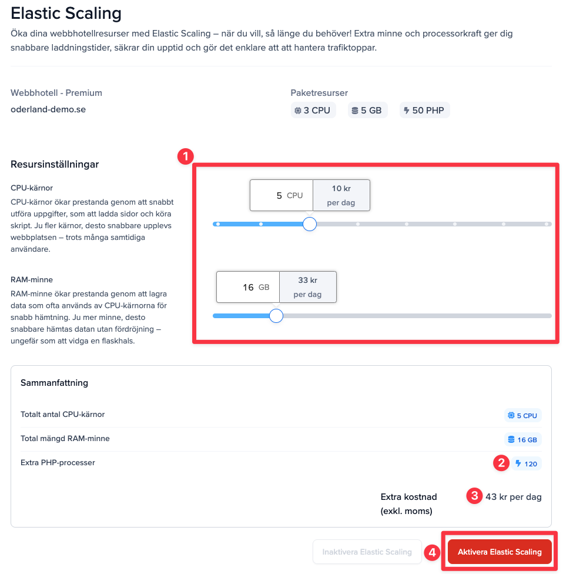Click the 3 CPU package resource badge
Screen dimensions: 563x574
(x=313, y=110)
